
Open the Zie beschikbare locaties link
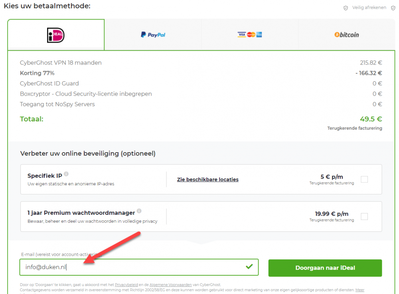tap(207, 180)
